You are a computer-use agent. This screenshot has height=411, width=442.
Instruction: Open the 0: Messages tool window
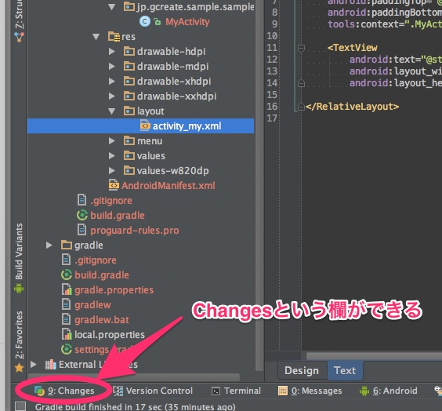(x=310, y=391)
